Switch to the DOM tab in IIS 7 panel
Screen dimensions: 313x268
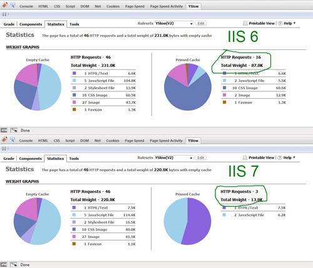[85, 141]
